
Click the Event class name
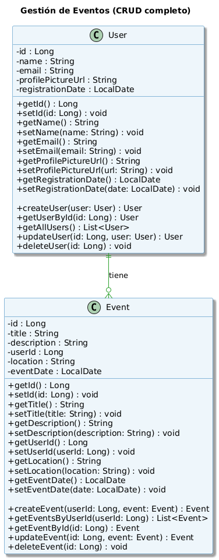(118, 308)
